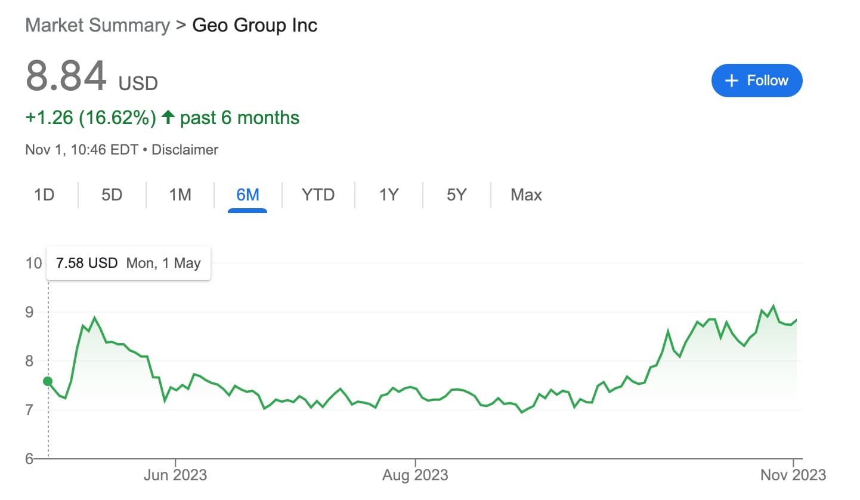This screenshot has height=500, width=860.
Task: Open the Market Summary breadcrumb link
Action: [x=98, y=25]
